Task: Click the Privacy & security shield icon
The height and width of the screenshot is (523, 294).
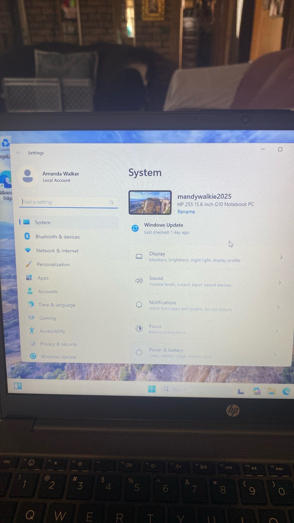Action: tap(33, 343)
